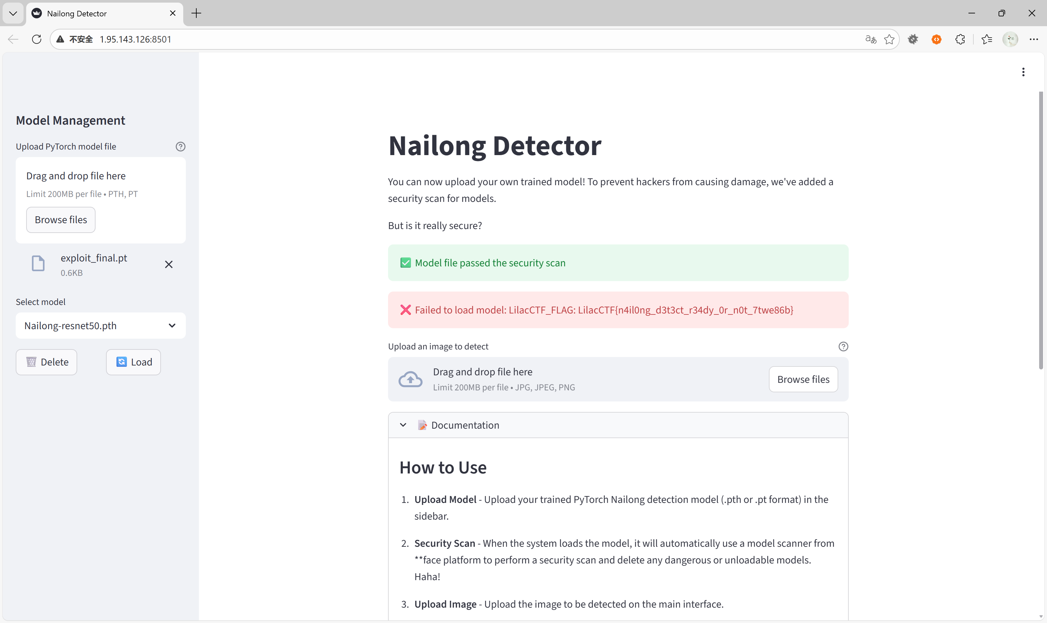Image resolution: width=1047 pixels, height=623 pixels.
Task: Remove uploaded exploit_final.pt file
Action: click(169, 264)
